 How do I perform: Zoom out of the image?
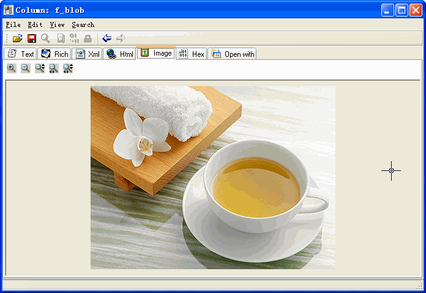pyautogui.click(x=26, y=68)
